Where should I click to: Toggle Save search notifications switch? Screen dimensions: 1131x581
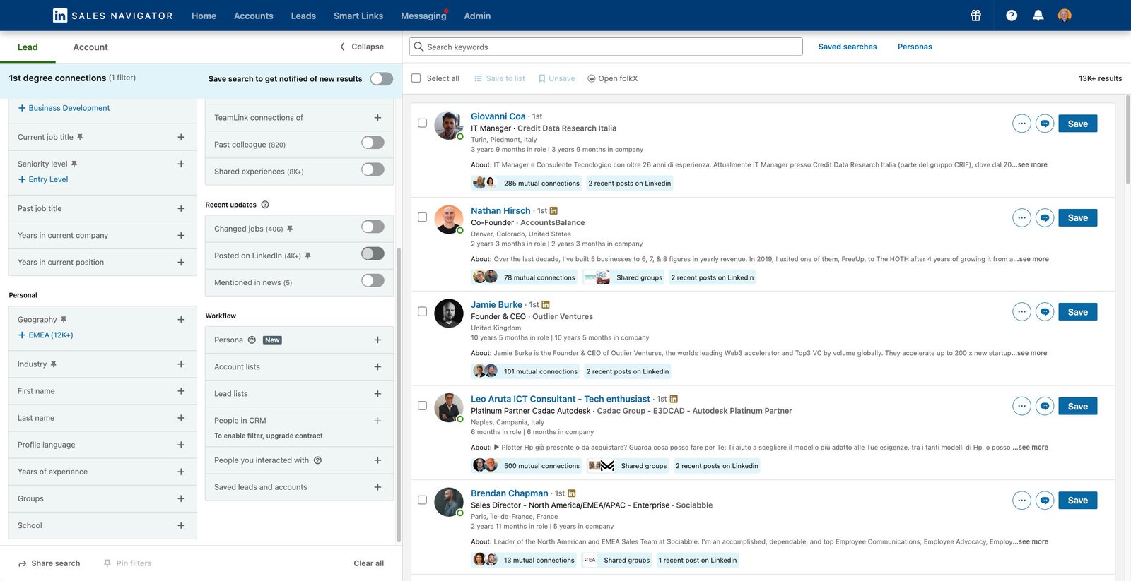point(382,78)
